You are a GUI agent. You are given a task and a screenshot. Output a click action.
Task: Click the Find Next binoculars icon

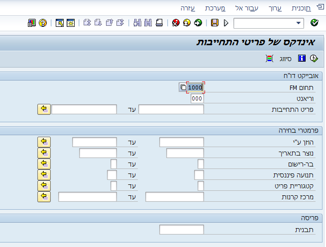point(137,23)
